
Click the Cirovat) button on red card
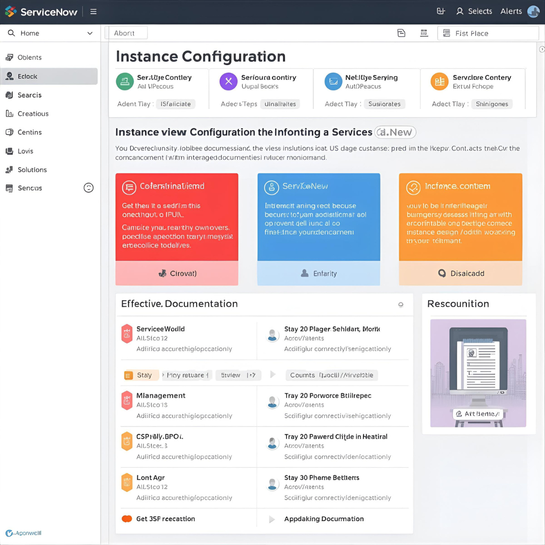coord(177,274)
